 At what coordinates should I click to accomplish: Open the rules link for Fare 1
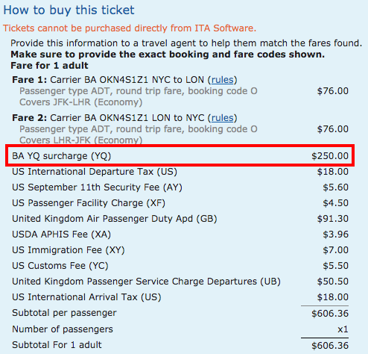(x=222, y=80)
